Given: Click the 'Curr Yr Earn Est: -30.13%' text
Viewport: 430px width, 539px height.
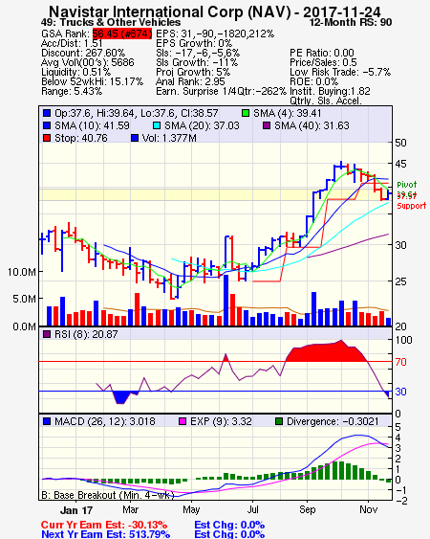Looking at the screenshot, I should [x=104, y=525].
